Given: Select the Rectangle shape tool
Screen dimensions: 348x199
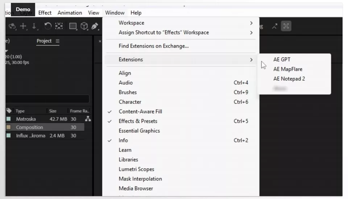Looking at the screenshot, I should (x=73, y=26).
